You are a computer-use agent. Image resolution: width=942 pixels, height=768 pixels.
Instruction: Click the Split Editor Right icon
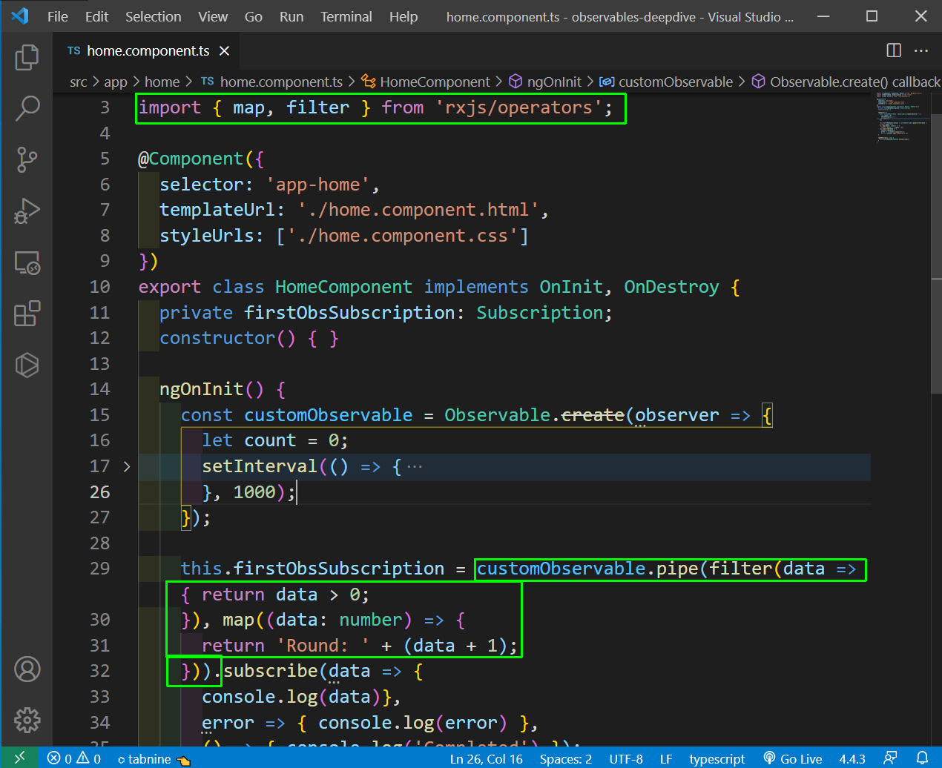894,50
